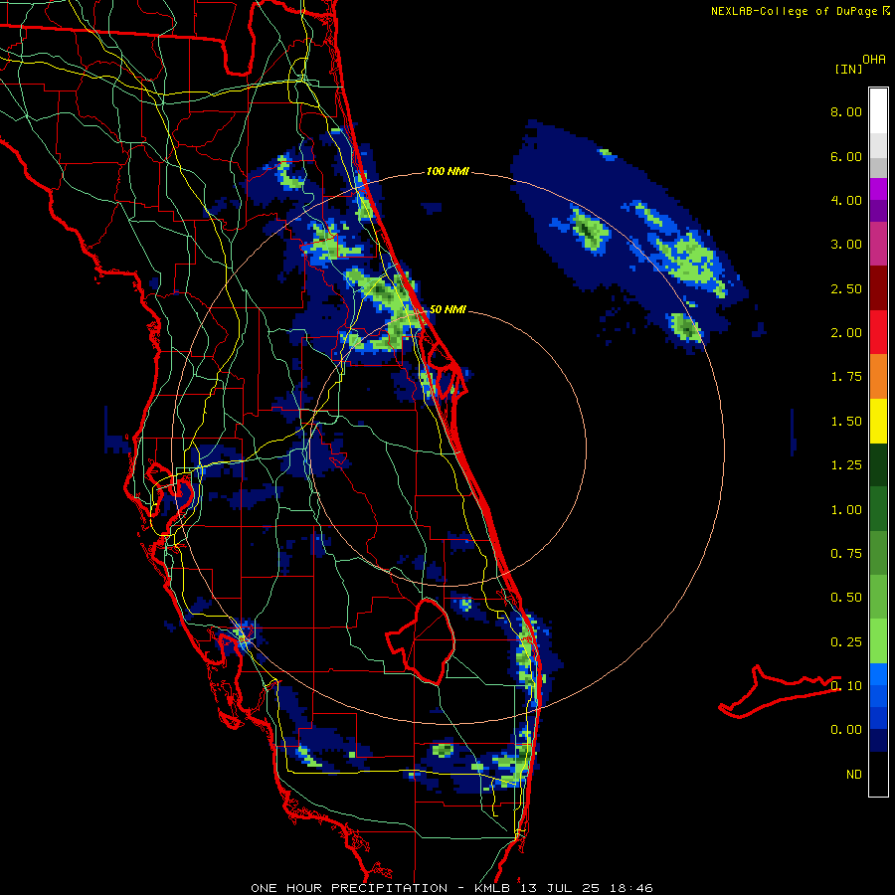Image resolution: width=895 pixels, height=895 pixels.
Task: Click the [IN] units label
Action: point(848,69)
